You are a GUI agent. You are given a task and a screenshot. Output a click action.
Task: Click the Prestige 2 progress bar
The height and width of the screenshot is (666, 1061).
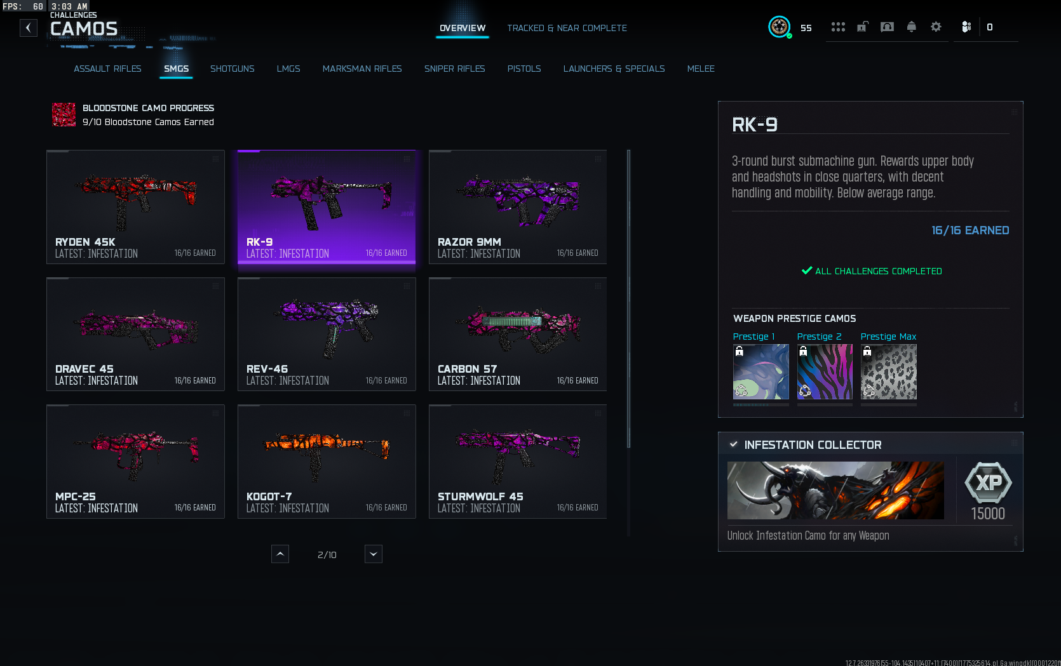825,404
